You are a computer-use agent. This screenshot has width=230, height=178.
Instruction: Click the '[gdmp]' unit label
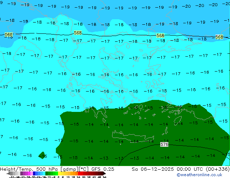click(69, 169)
